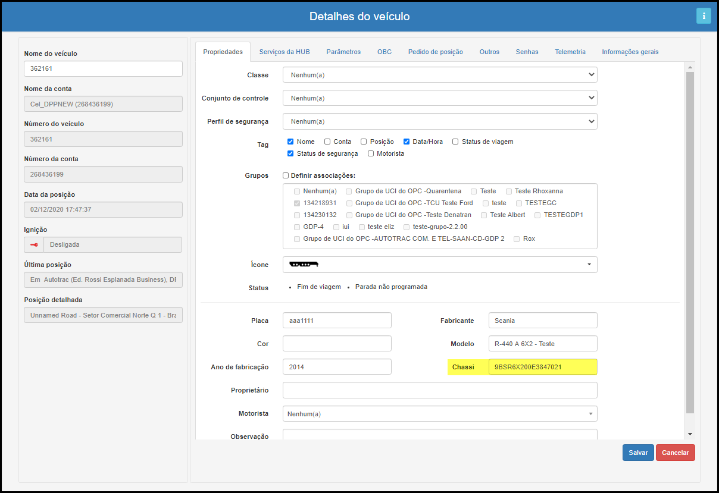
Task: Click the Posição detalhada field
Action: tap(103, 315)
